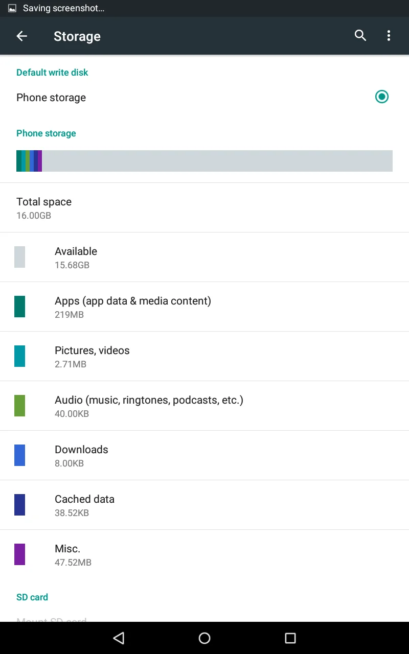Open Recents with the square button
Screen dimensions: 409x654
click(x=290, y=638)
